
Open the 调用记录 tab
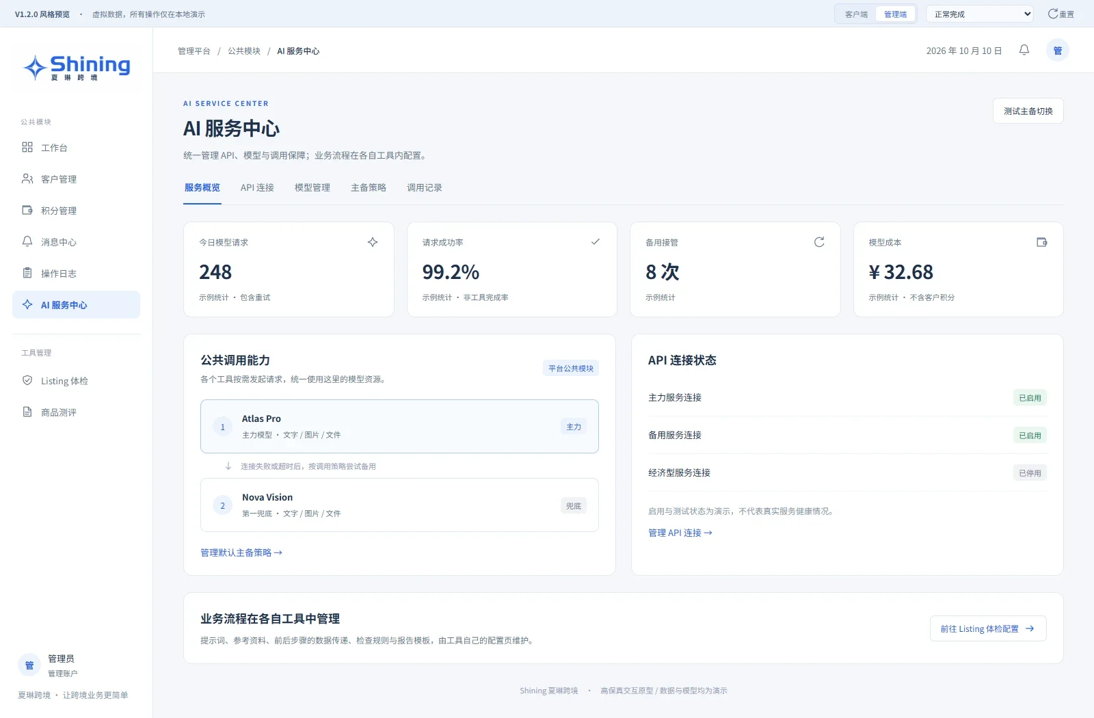pos(425,187)
